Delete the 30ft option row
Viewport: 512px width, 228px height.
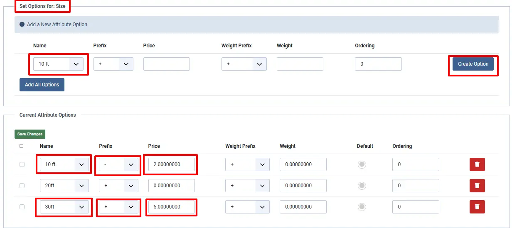click(477, 206)
